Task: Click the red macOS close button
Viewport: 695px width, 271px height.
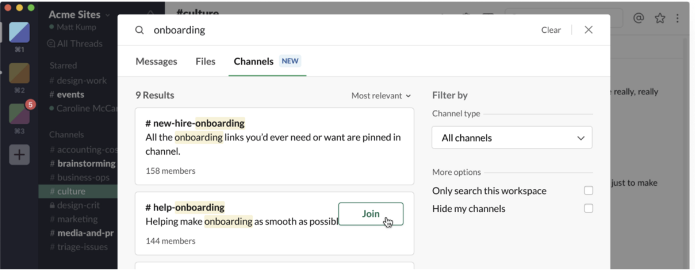Action: 9,8
